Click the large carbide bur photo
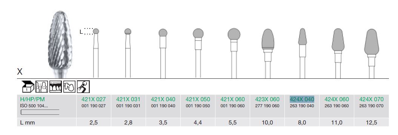Viewport: 398px width, 135px height. click(60, 44)
